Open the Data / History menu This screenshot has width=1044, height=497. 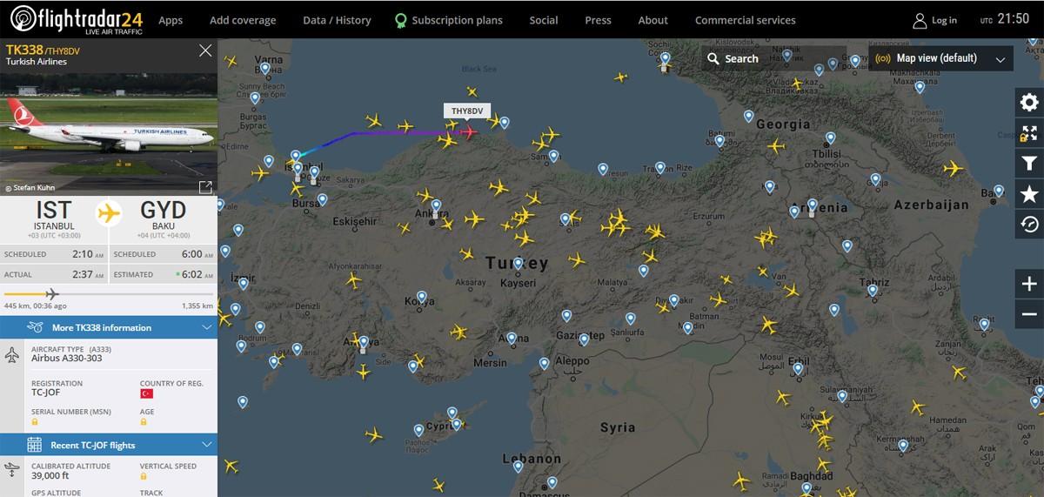pos(337,20)
